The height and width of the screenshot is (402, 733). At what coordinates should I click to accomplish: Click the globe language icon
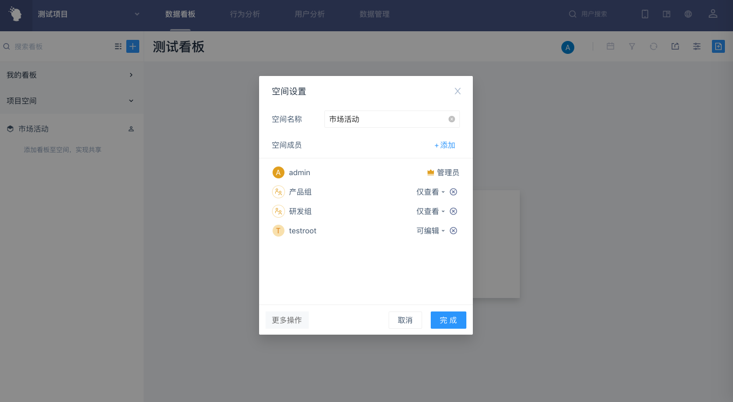tap(688, 15)
